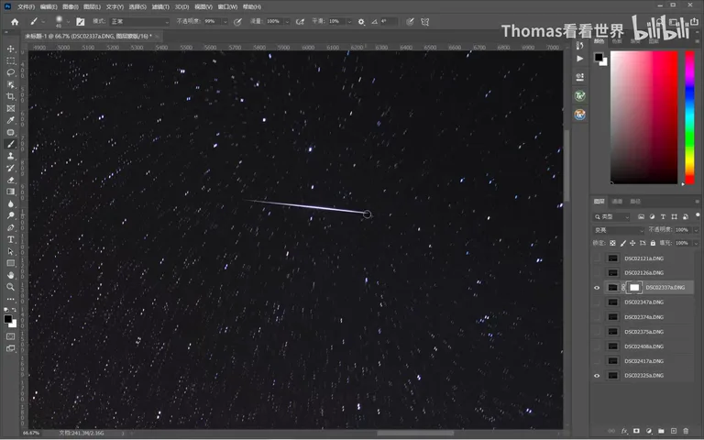Open the brush preset picker arrow
704x440 pixels.
tap(68, 22)
